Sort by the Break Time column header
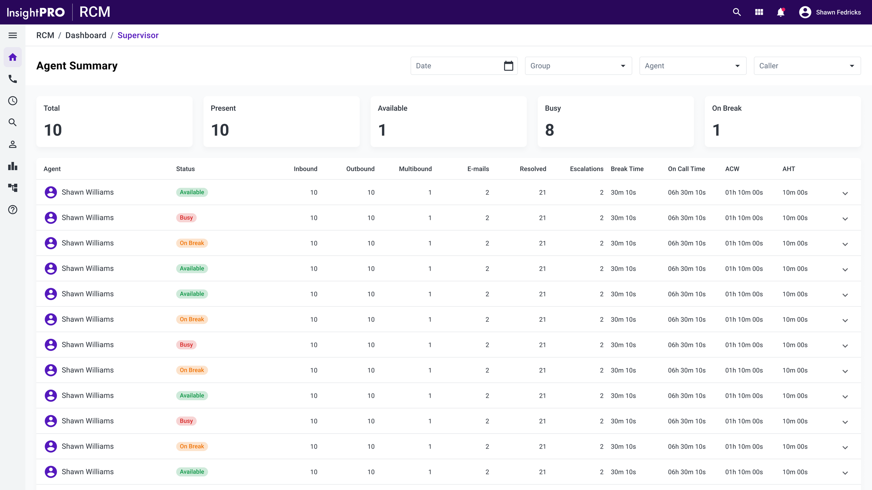Image resolution: width=872 pixels, height=490 pixels. 627,169
